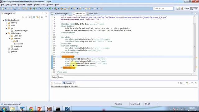
Task: Toggle Link with Editor in Navigator
Action: pyautogui.click(x=37, y=17)
